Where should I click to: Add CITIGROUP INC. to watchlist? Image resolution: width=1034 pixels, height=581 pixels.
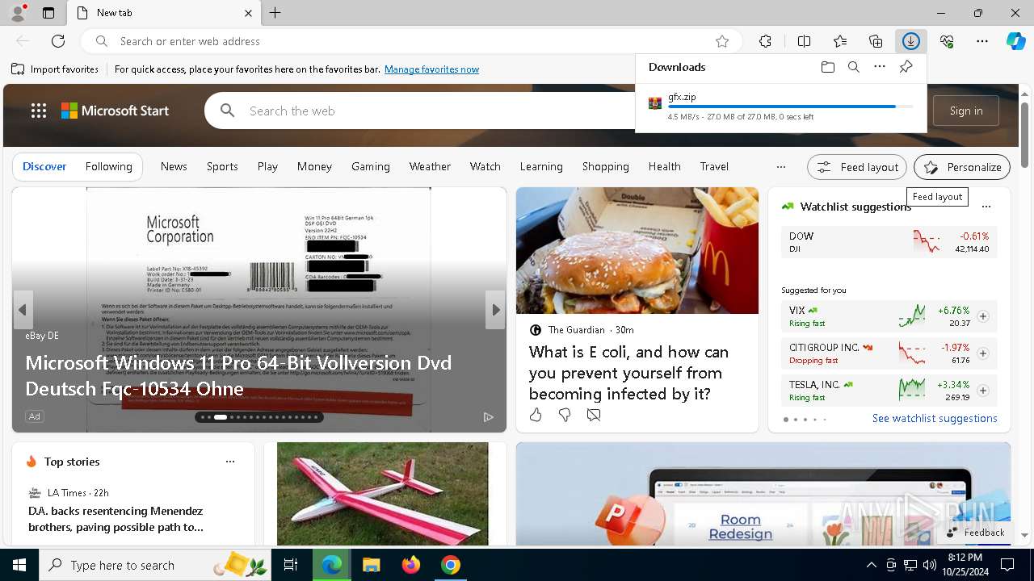pyautogui.click(x=983, y=353)
